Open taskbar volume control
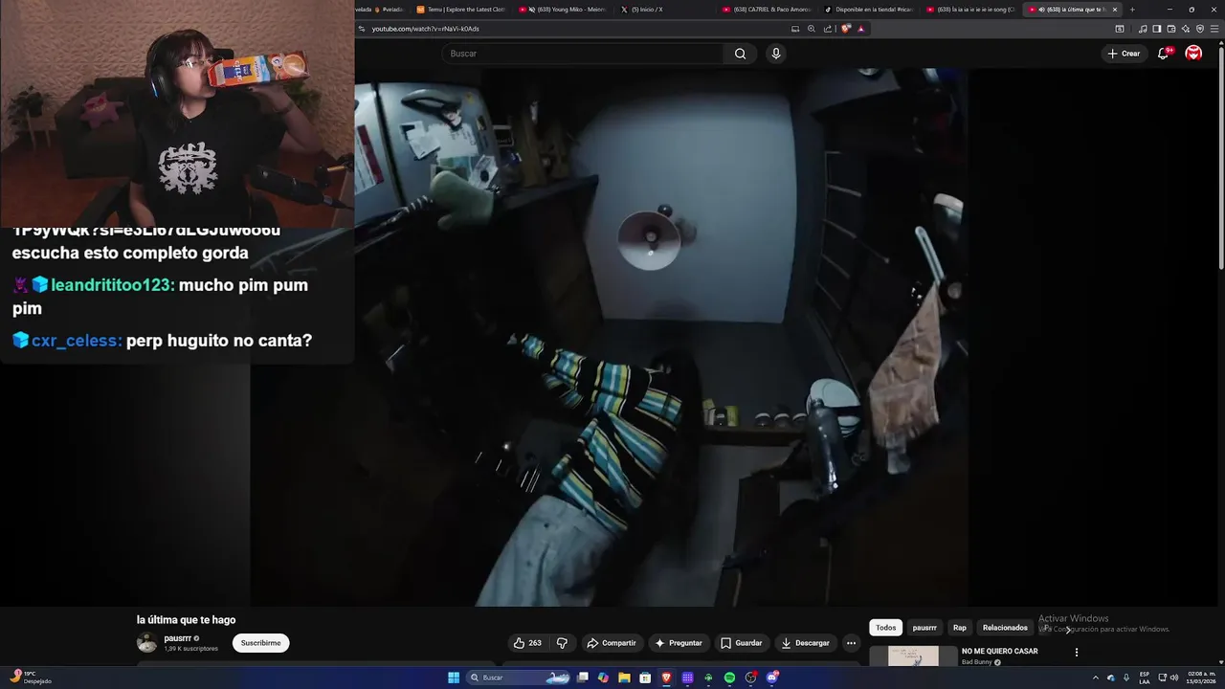The width and height of the screenshot is (1225, 689). (1174, 678)
